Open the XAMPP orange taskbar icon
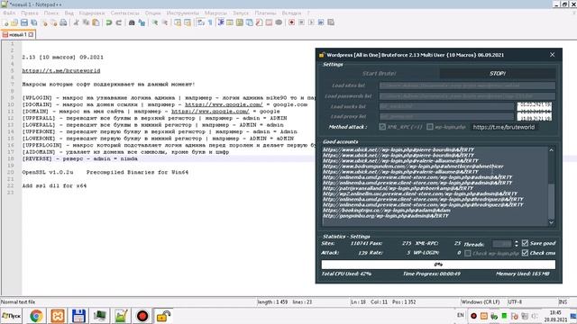Viewport: 577px width, 324px height. coord(58,316)
